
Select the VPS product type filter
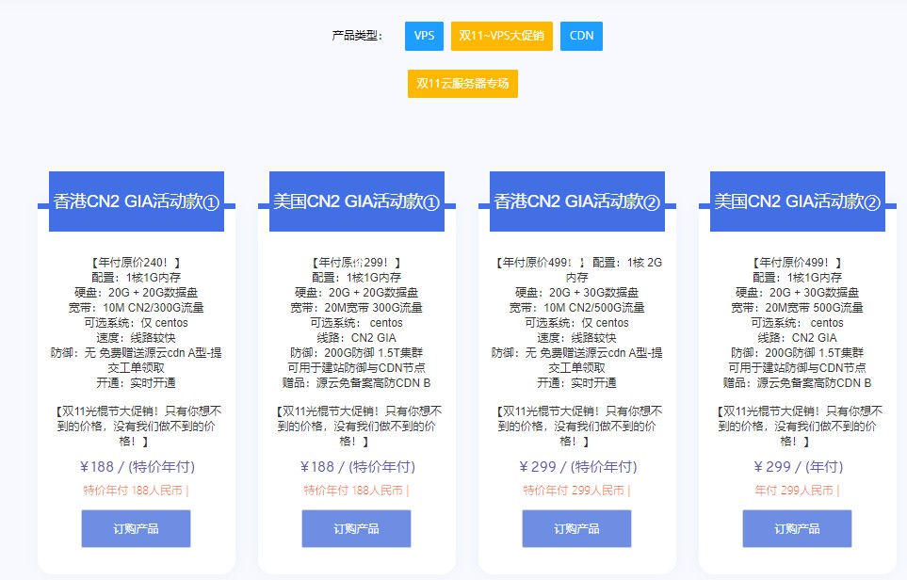pyautogui.click(x=424, y=36)
